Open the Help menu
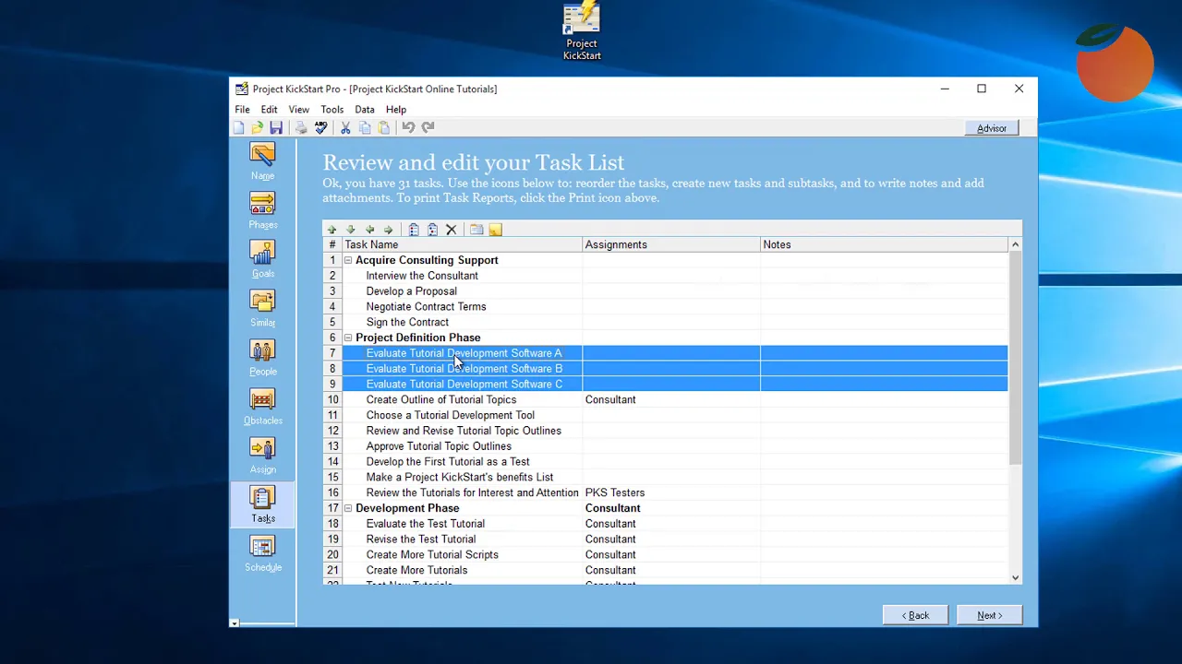 point(395,109)
